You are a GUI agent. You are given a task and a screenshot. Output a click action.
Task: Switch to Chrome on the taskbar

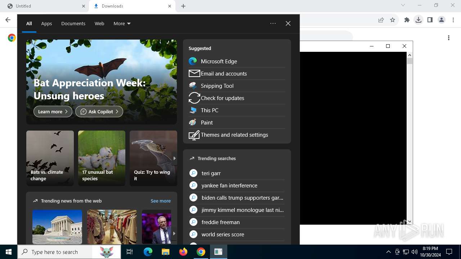point(201,252)
